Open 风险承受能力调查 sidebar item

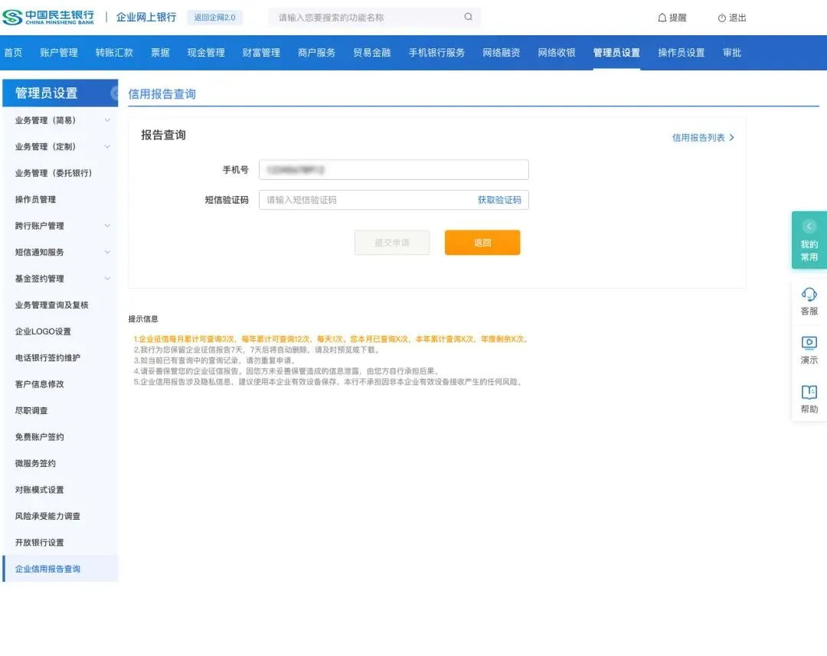coord(60,516)
